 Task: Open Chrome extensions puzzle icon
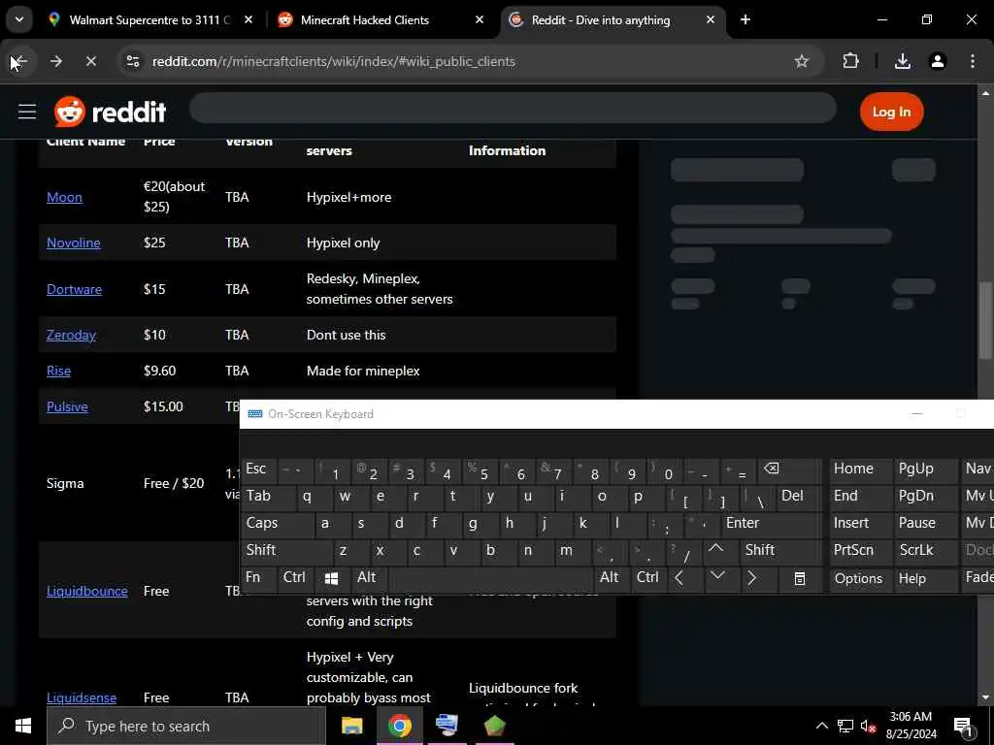850,61
